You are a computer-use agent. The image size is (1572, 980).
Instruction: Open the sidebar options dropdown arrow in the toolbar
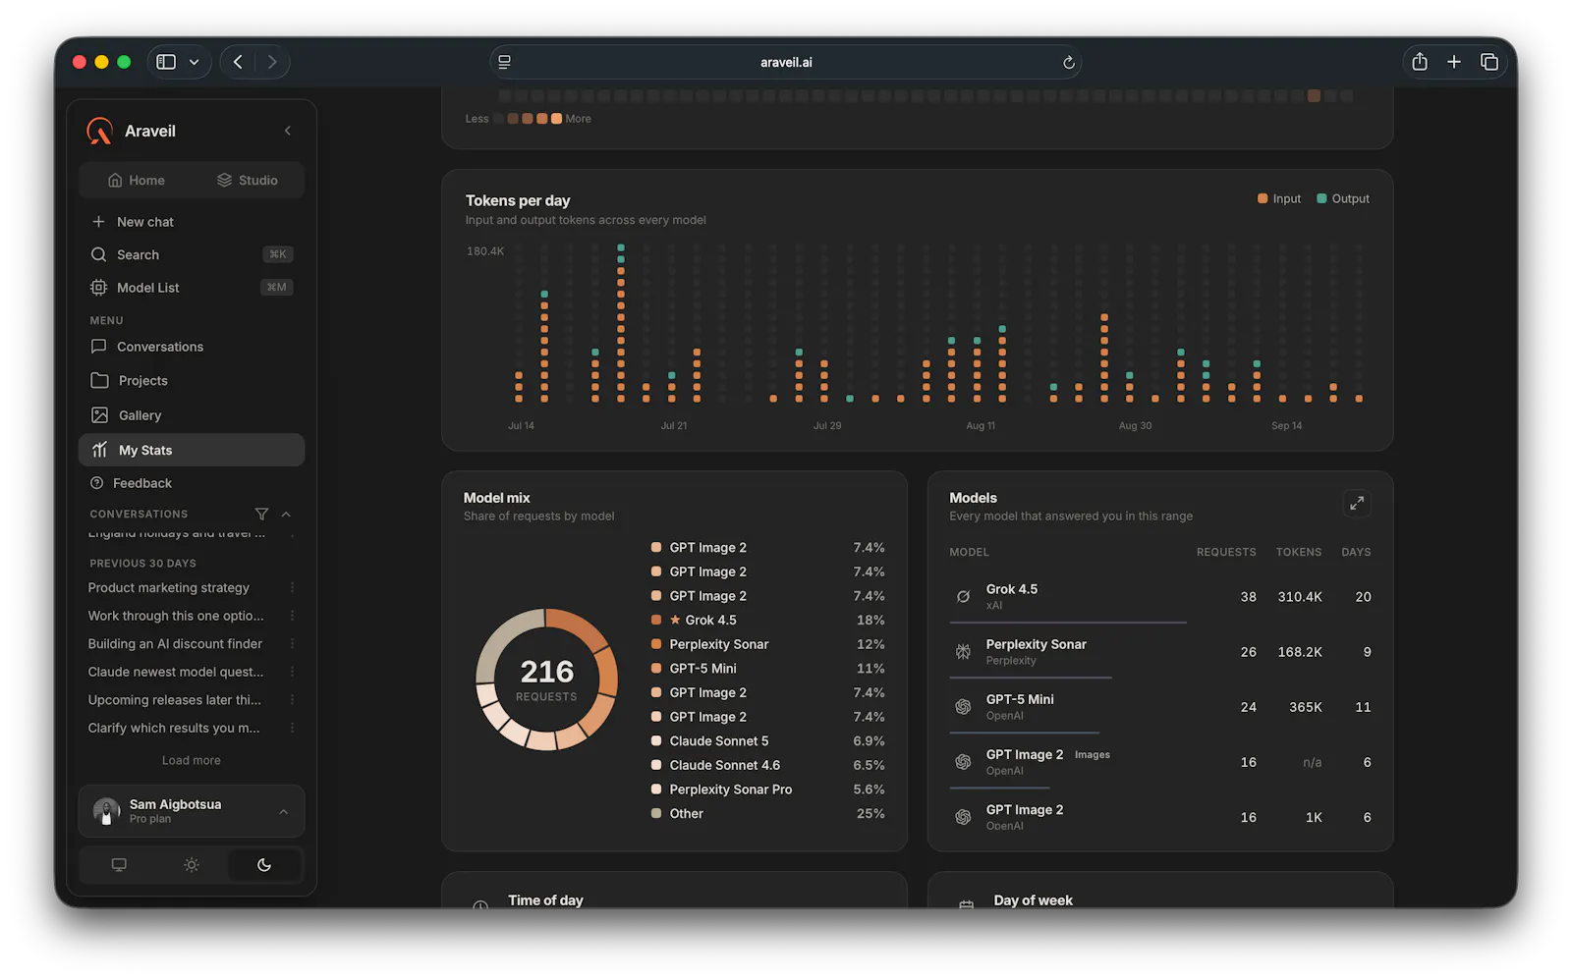pyautogui.click(x=195, y=62)
